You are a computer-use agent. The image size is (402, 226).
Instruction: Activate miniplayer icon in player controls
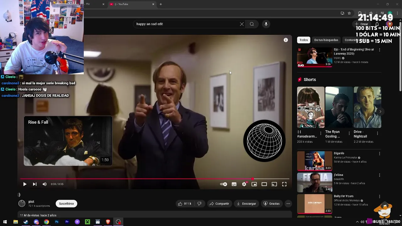point(254,184)
